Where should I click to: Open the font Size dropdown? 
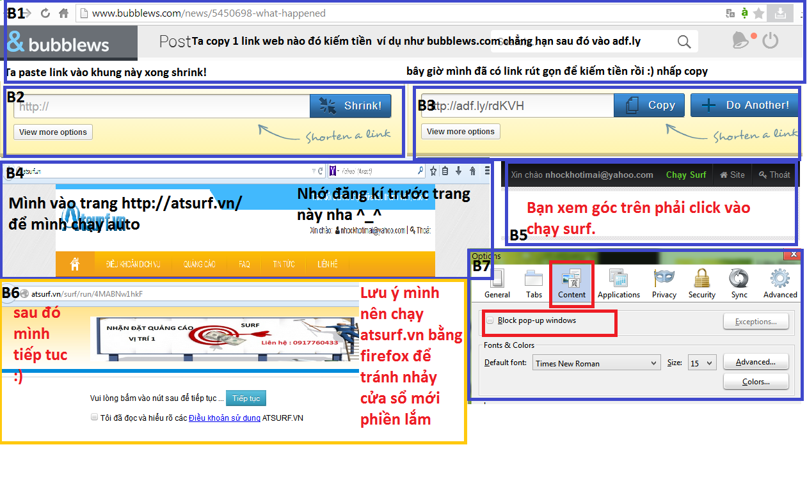point(701,363)
